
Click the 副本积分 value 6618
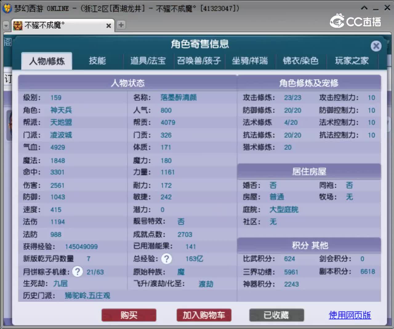point(368,272)
